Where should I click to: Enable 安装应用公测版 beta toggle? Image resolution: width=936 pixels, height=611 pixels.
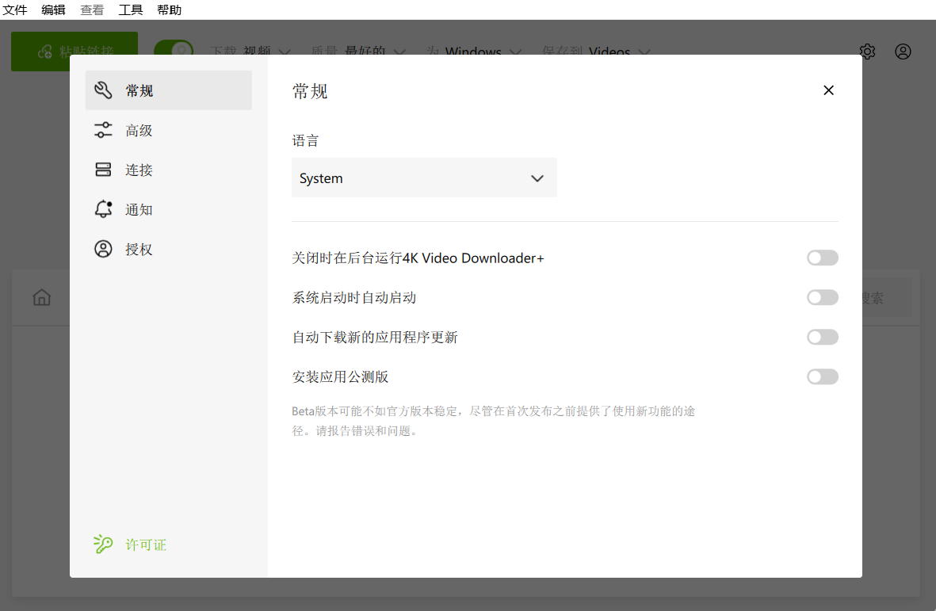(823, 376)
